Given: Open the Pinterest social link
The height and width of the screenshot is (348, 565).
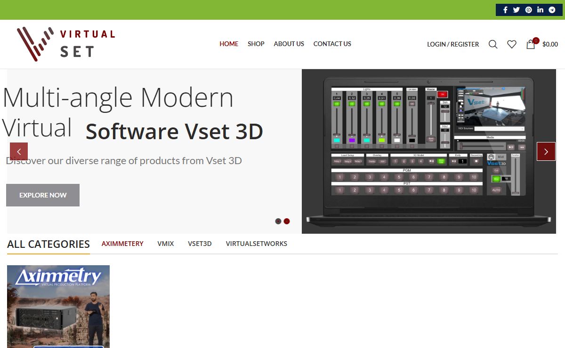Looking at the screenshot, I should [x=529, y=10].
